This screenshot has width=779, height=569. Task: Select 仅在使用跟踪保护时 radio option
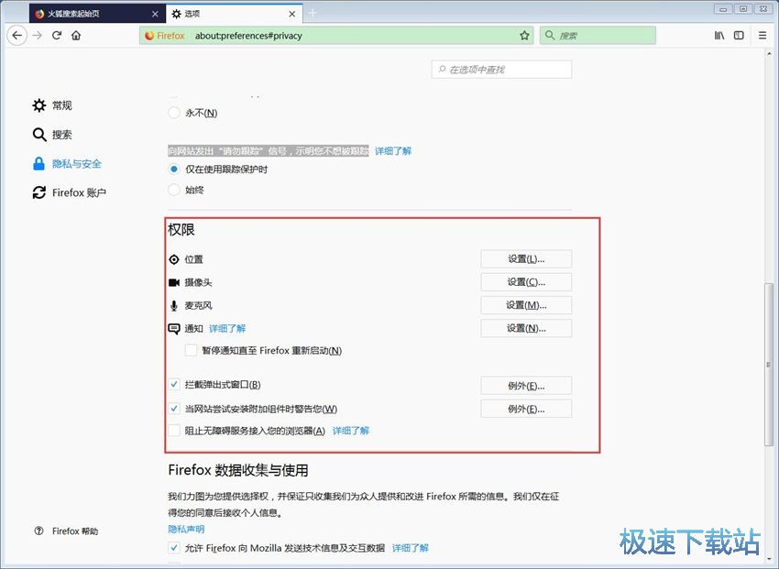pos(174,170)
